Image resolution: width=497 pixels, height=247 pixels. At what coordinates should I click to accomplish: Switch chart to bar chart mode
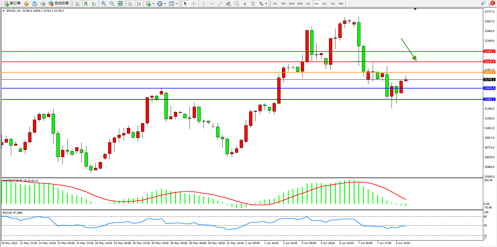pyautogui.click(x=78, y=4)
